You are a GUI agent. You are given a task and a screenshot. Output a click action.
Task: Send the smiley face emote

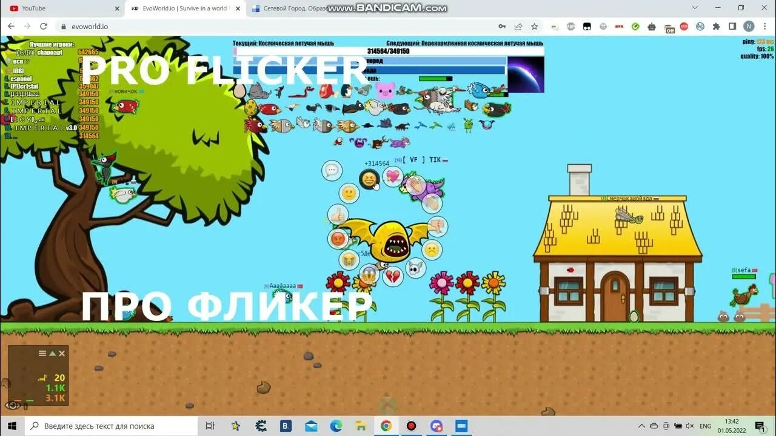[x=349, y=194]
